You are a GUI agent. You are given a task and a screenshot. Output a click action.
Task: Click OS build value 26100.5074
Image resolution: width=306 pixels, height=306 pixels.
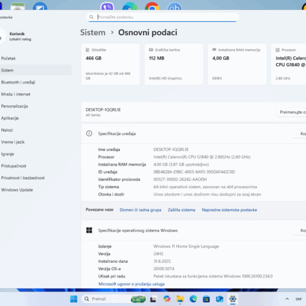[164, 269]
